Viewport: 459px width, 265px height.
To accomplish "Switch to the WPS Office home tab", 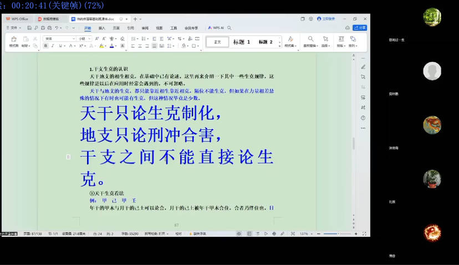I will 18,19.
